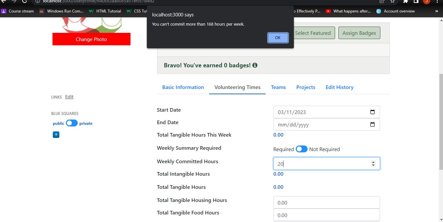Click the Change Photo button
The height and width of the screenshot is (222, 443).
[x=91, y=39]
